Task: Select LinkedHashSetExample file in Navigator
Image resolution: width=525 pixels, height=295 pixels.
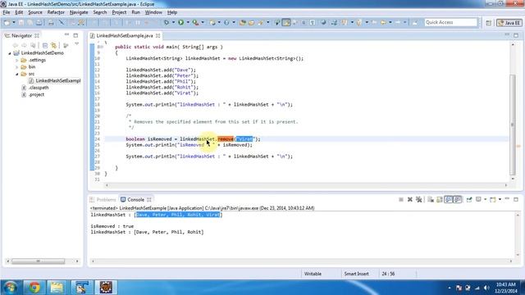Action: coord(55,80)
